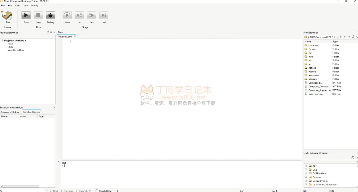Viewport: 358px width, 192px height.
Task: Close the Session Information panel
Action: tap(54, 107)
